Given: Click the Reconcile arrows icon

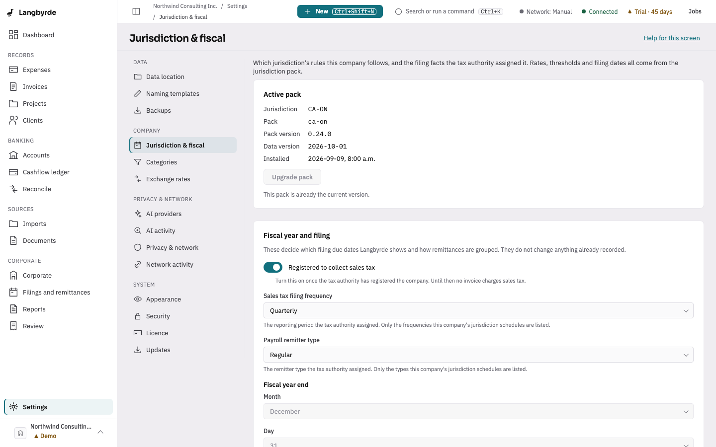Looking at the screenshot, I should click(13, 189).
